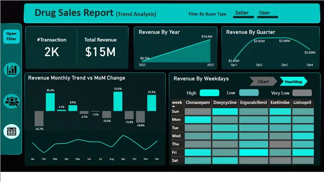Click the Aug label on monthly axis
The height and width of the screenshot is (182, 324).
111,159
